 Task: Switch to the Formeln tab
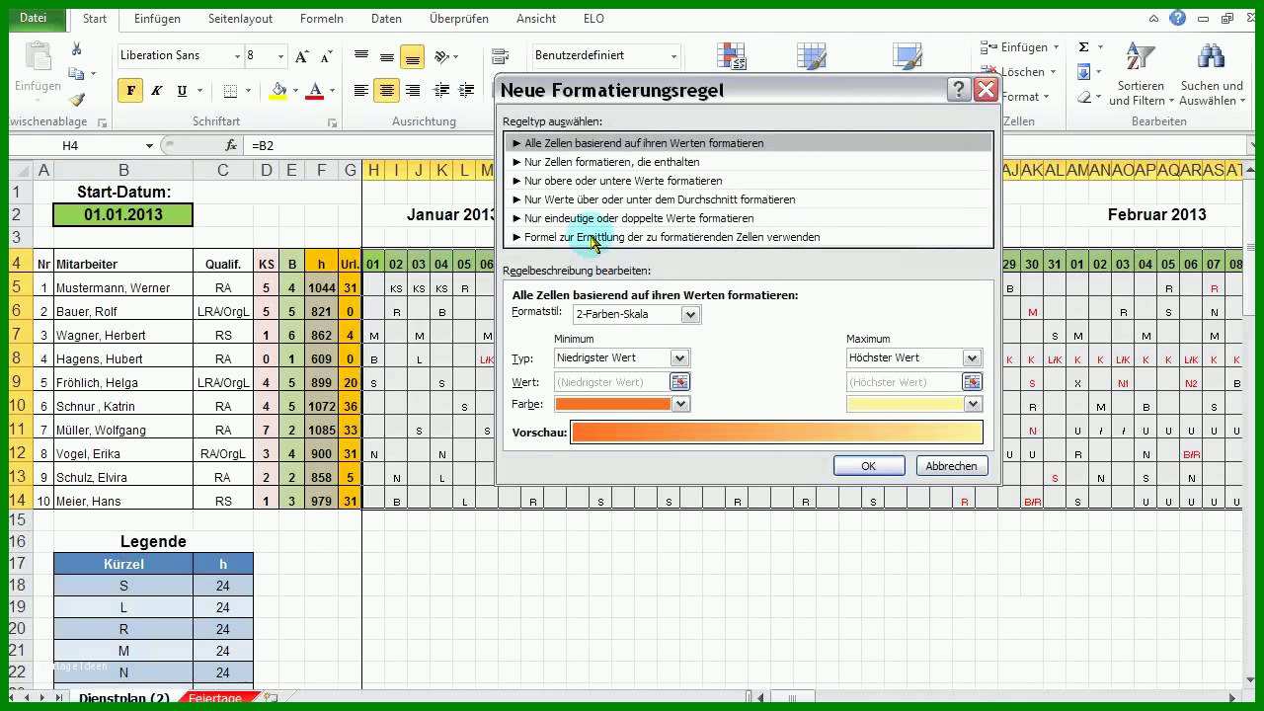click(322, 18)
